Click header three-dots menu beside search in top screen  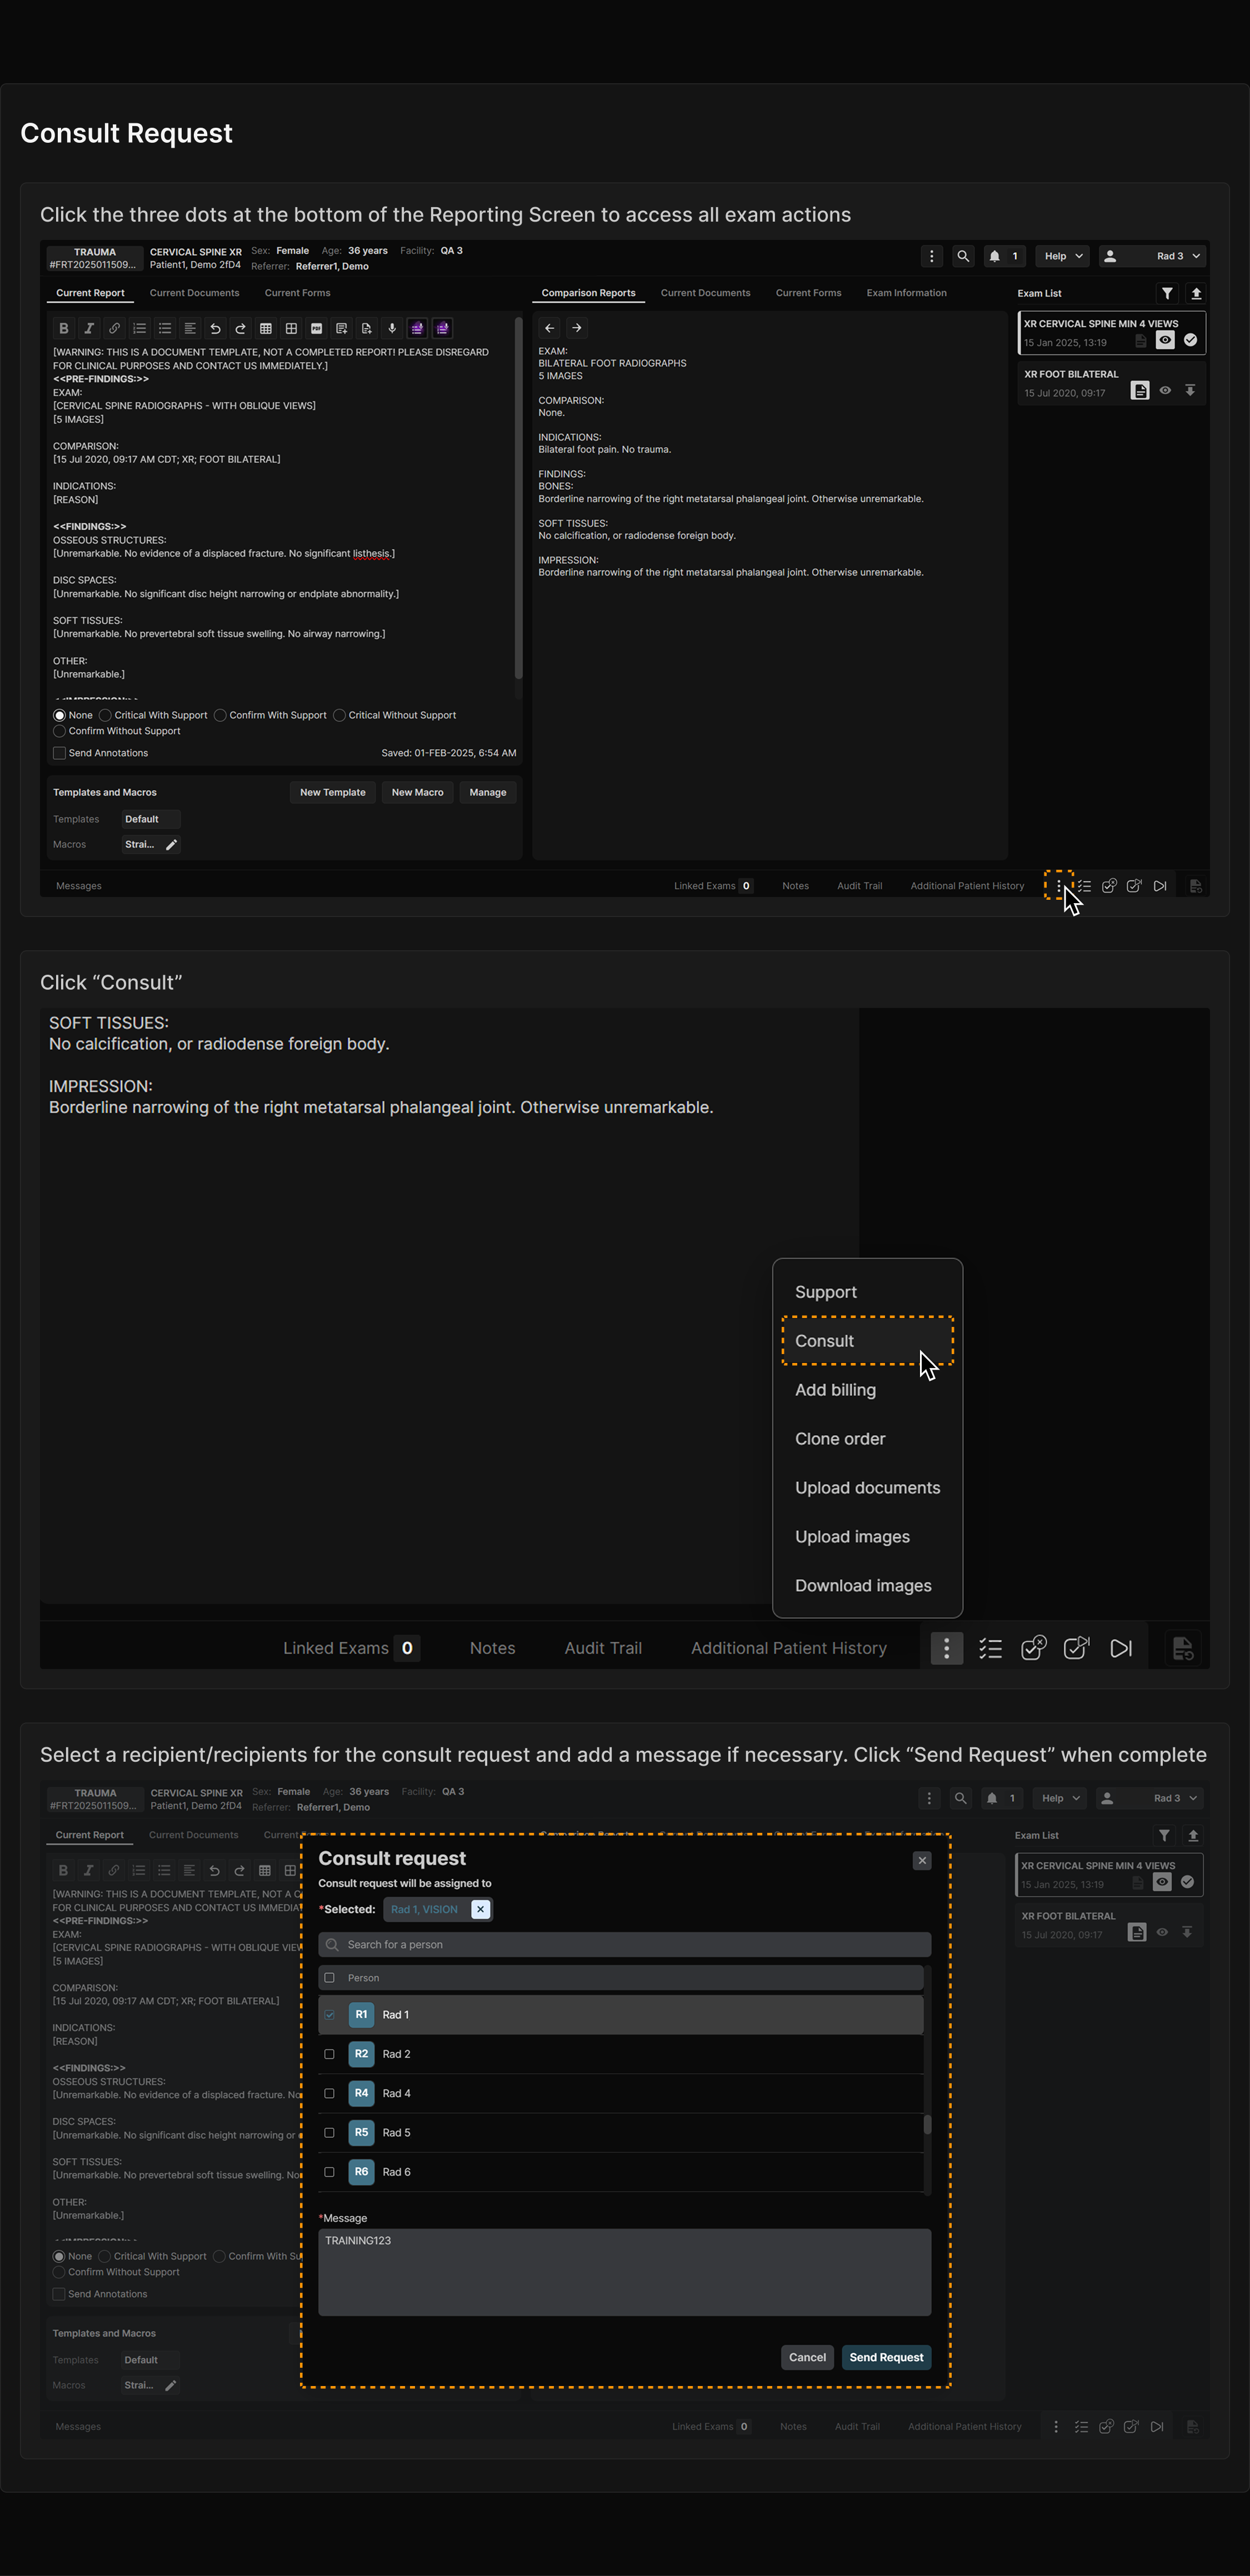[x=932, y=256]
